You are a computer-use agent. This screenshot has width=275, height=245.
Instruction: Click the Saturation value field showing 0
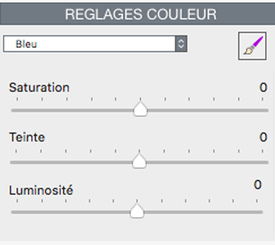263,87
